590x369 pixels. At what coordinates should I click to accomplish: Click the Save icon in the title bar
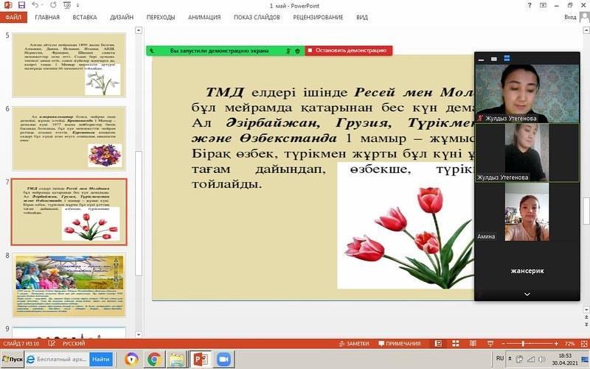pos(21,5)
